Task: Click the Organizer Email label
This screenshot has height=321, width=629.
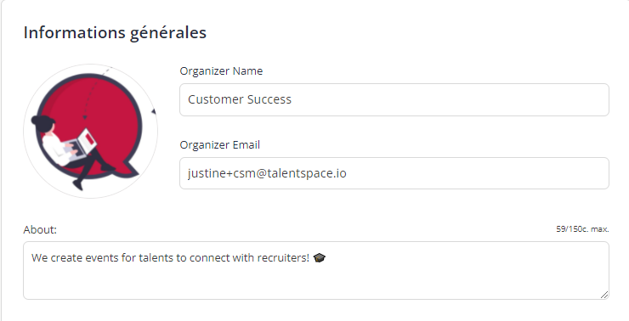Action: [x=220, y=144]
